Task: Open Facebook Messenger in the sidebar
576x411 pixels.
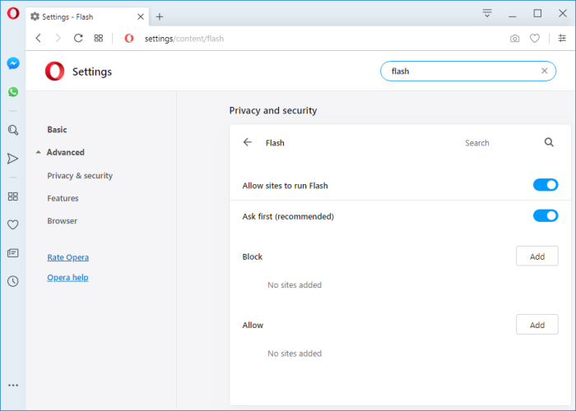Action: [13, 63]
